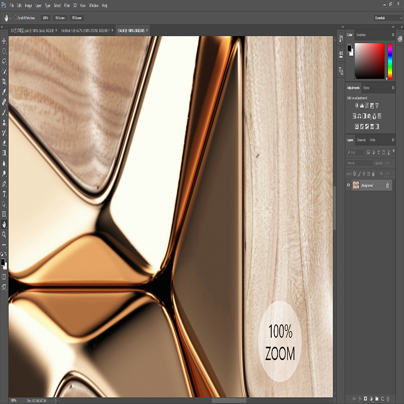Open Adjustments panel options menu
The image size is (404, 404).
coord(393,88)
